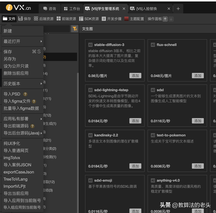Select 导出前端源码 menu entry

[16, 126]
